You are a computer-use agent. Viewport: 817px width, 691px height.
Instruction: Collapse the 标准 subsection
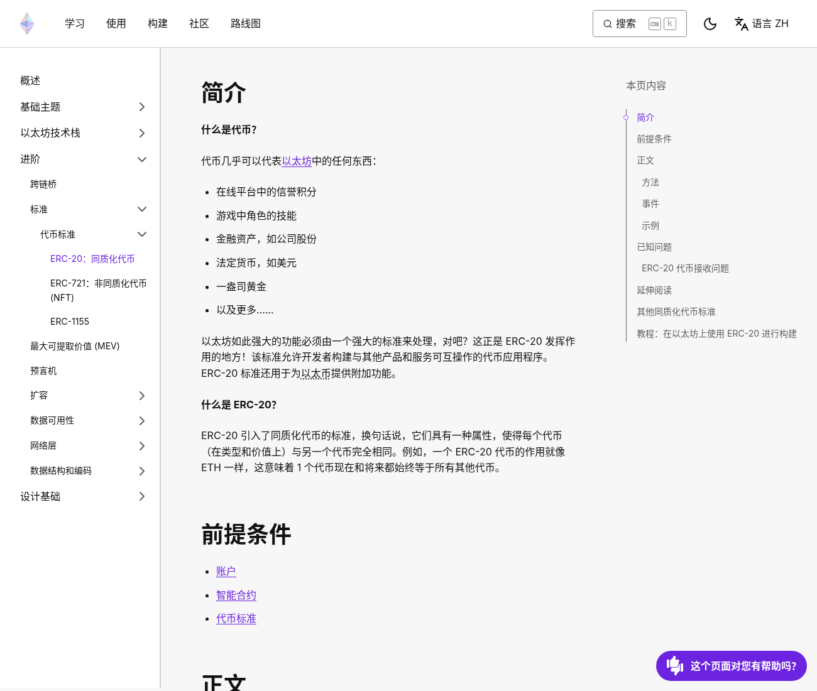(x=142, y=209)
